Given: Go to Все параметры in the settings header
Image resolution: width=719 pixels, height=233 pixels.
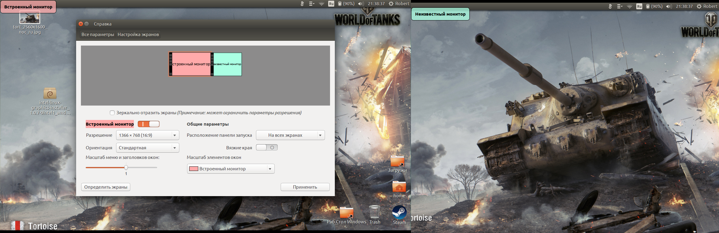Looking at the screenshot, I should point(97,34).
